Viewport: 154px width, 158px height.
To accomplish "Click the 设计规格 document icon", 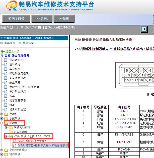I will (x=6, y=64).
